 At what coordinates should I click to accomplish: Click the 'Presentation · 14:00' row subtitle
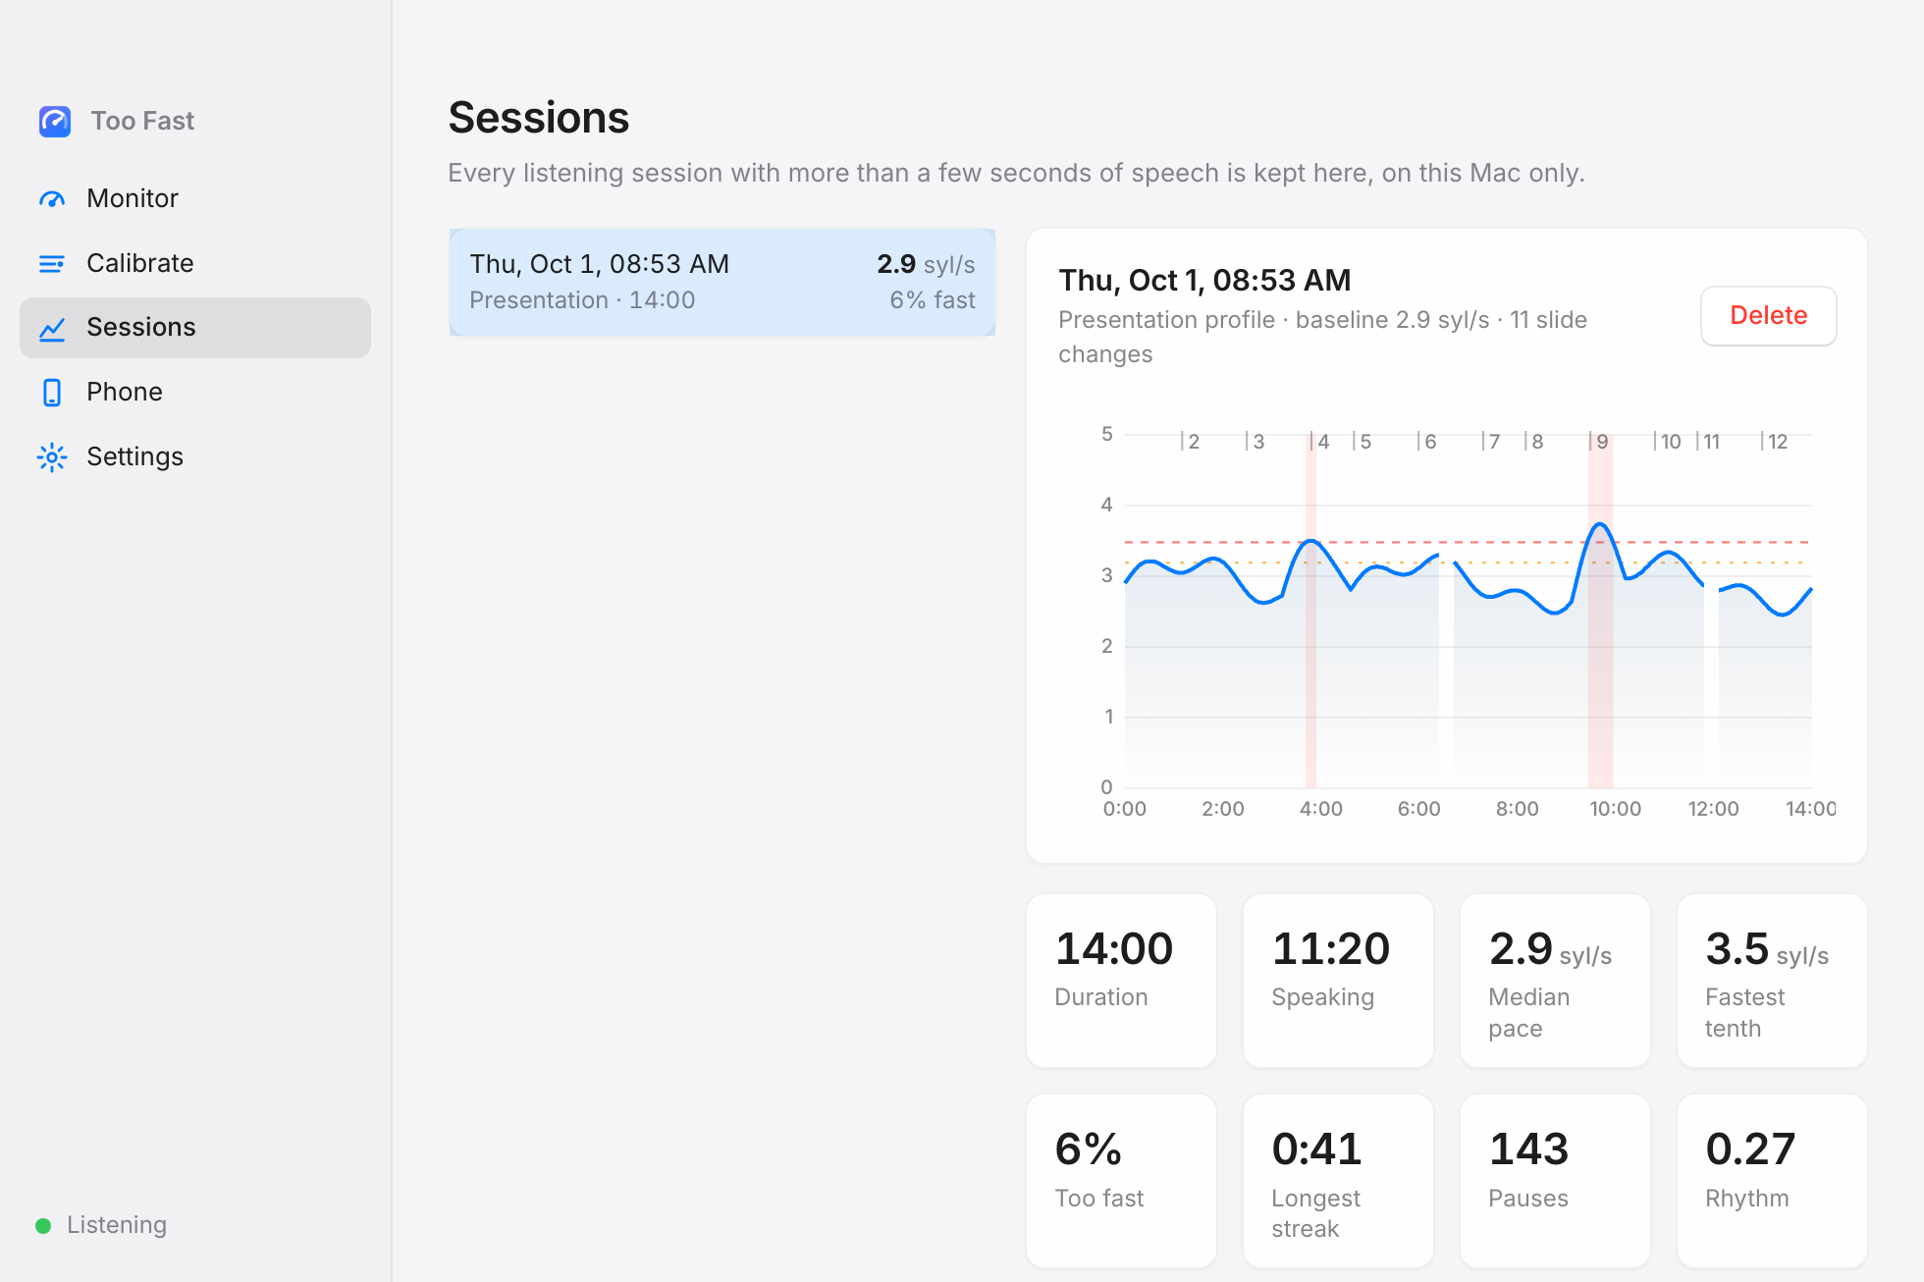582,300
